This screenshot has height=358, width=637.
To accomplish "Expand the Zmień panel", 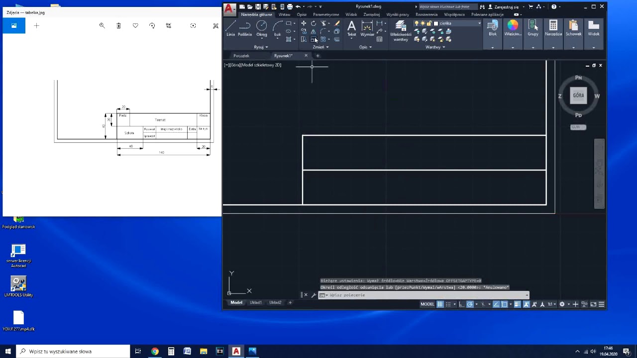I will 320,47.
